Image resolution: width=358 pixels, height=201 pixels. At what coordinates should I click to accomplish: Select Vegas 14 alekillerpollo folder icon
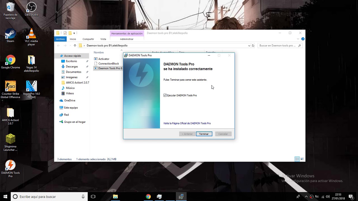[31, 64]
